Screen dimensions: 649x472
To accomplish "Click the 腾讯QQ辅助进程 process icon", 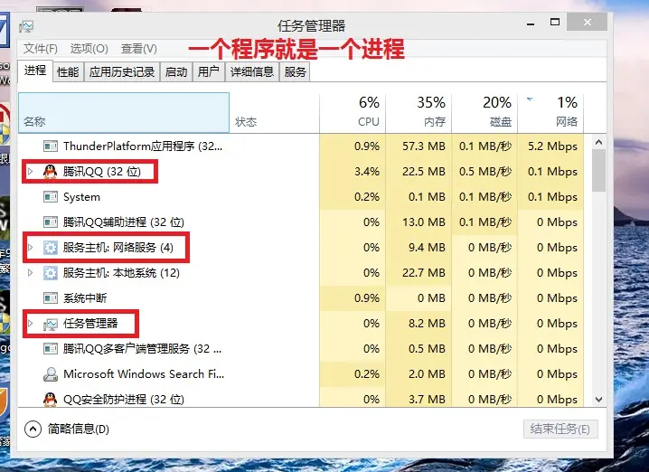I will [51, 222].
